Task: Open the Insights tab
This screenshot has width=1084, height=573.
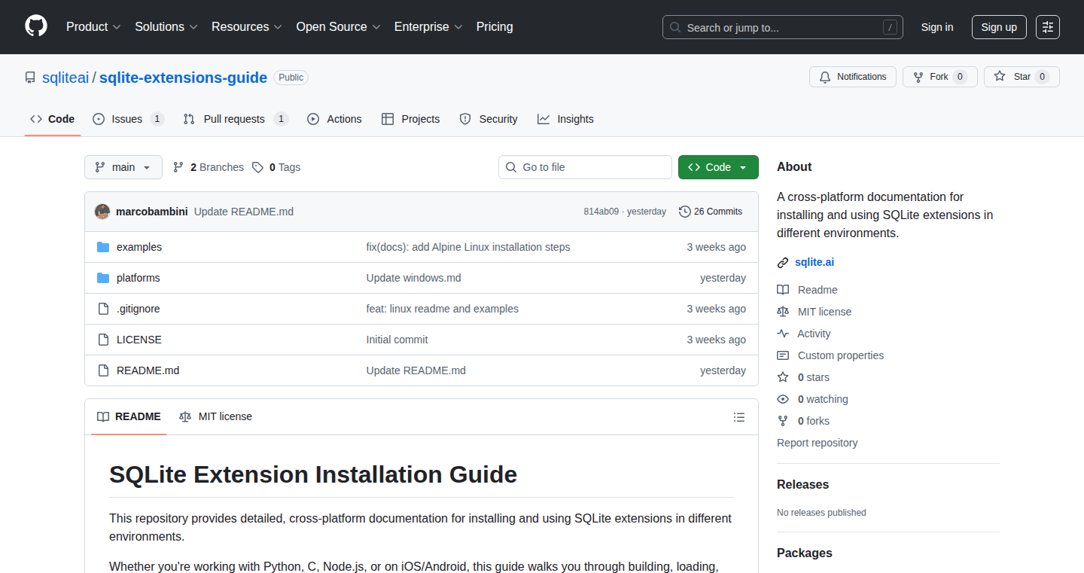Action: (565, 119)
